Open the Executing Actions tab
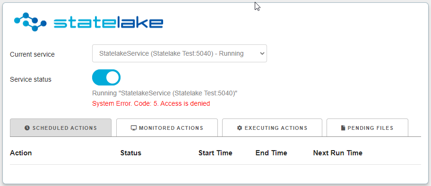This screenshot has height=186, width=431. pos(272,128)
